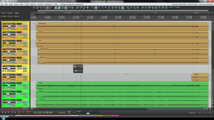The height and width of the screenshot is (120, 214).
Task: Arm the Organ track for recording
Action: pos(3,92)
